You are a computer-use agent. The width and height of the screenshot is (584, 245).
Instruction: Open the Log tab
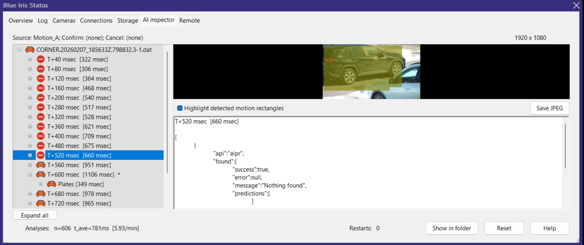[x=43, y=20]
